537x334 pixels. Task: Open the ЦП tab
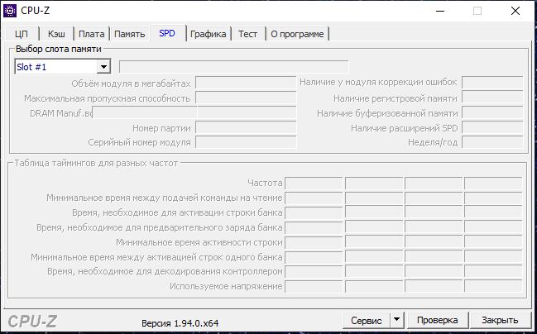(22, 34)
